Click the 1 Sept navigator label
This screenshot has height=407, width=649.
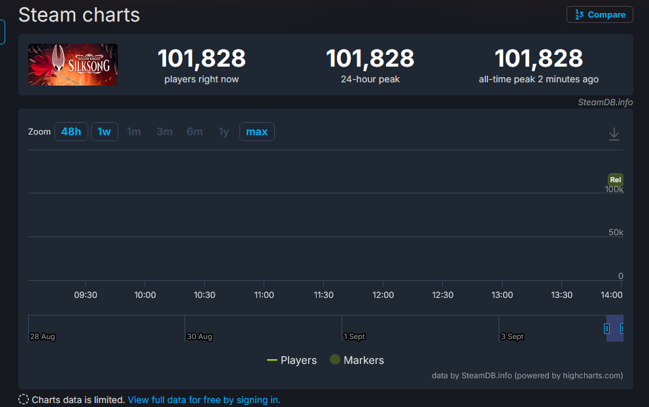click(355, 336)
